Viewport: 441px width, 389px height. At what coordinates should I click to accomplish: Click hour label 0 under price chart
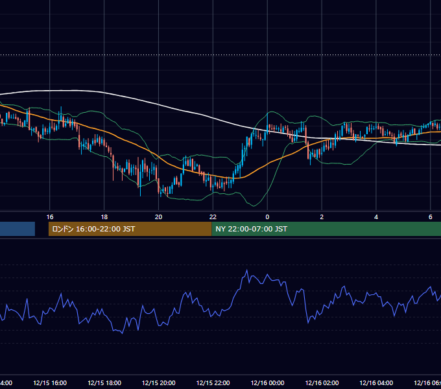[267, 217]
